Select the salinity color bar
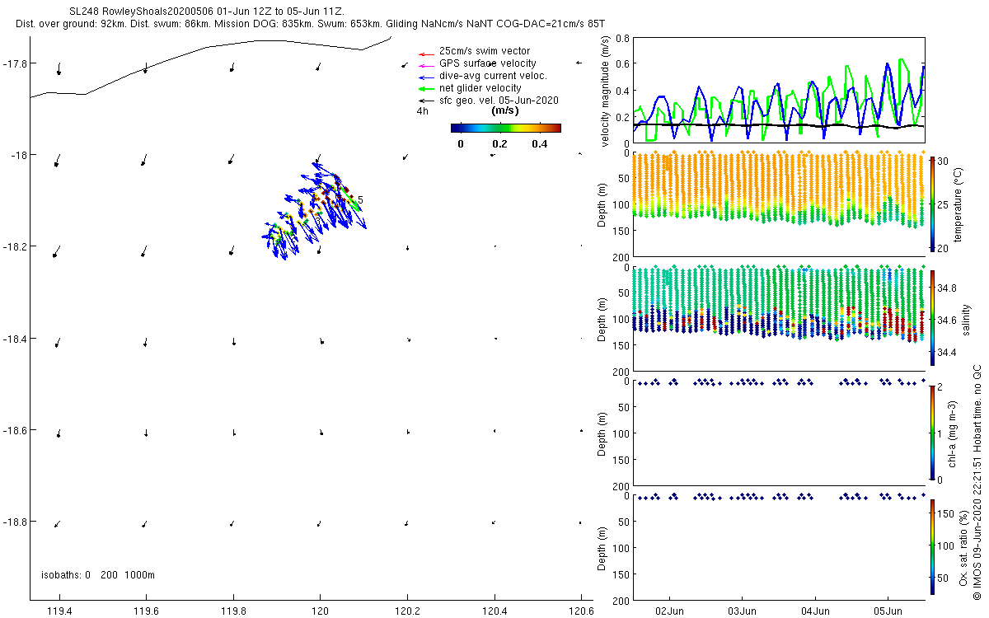Screen dimensions: 989x618 pos(931,317)
